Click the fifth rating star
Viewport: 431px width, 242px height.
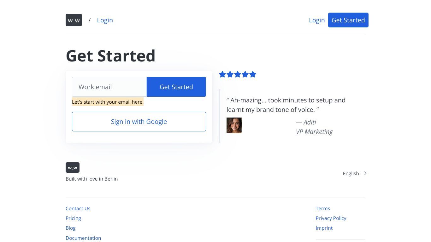[253, 74]
